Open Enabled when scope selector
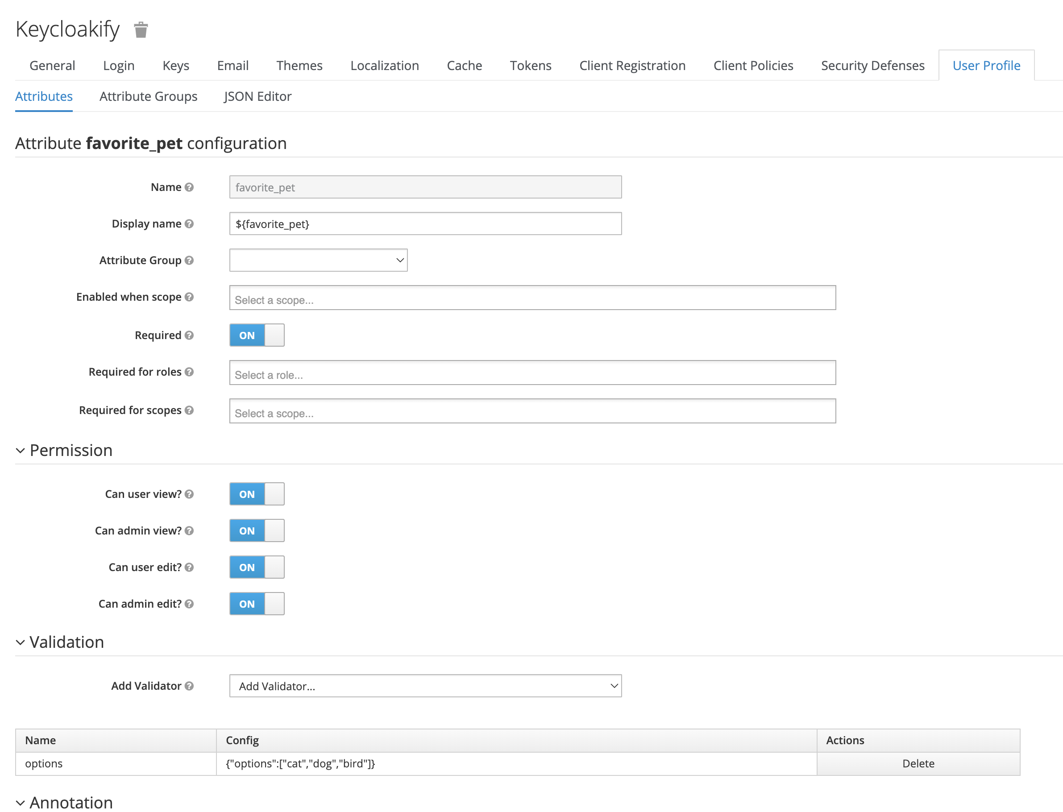This screenshot has height=812, width=1063. click(x=533, y=298)
